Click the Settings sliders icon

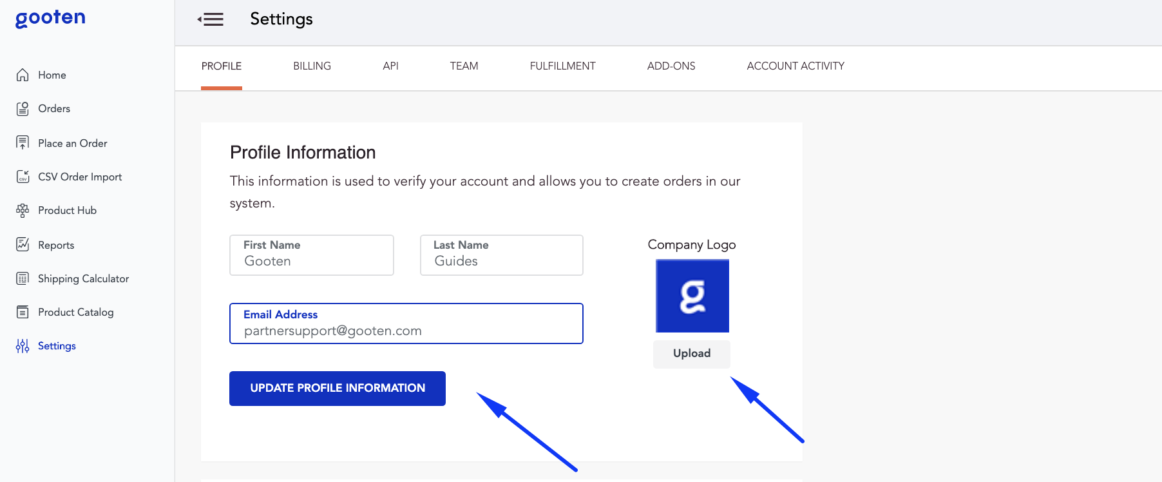tap(23, 346)
